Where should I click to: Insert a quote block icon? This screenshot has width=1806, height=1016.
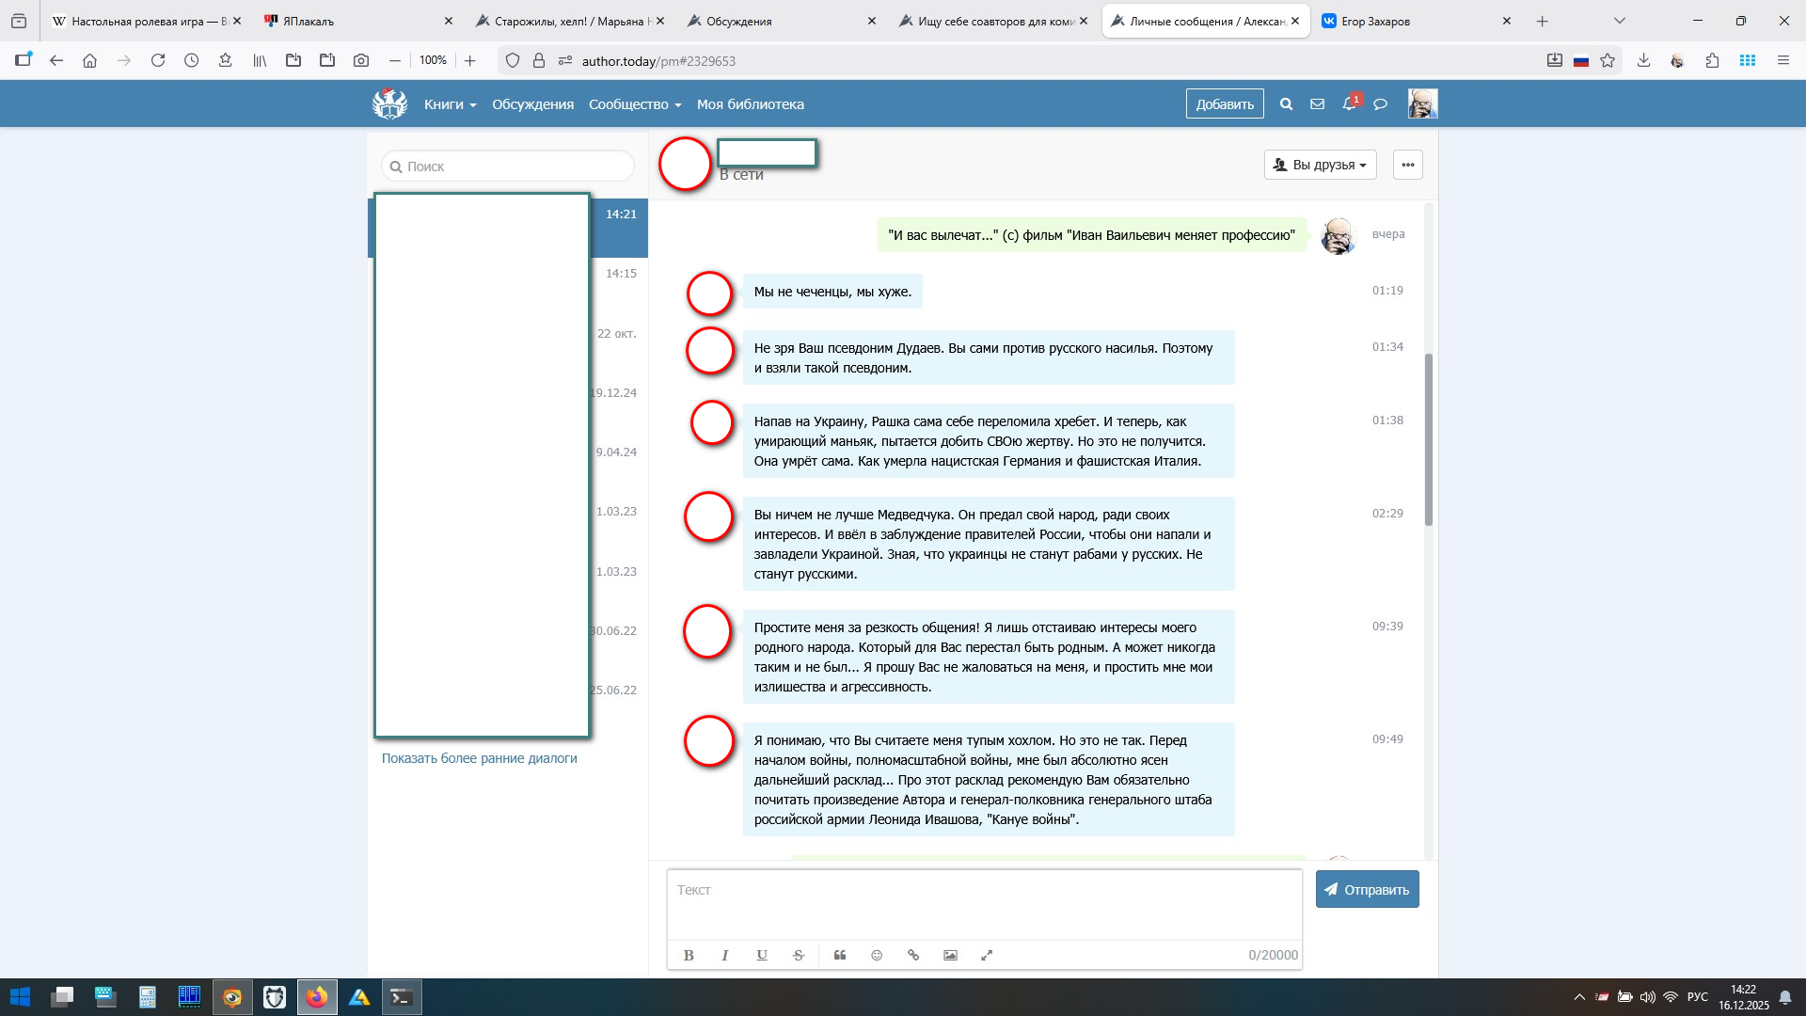click(840, 955)
